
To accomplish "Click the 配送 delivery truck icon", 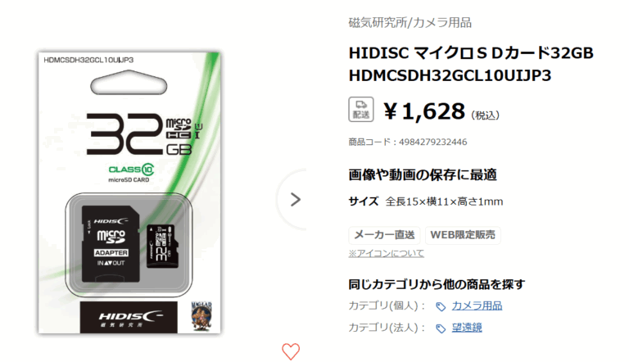I will click(361, 109).
